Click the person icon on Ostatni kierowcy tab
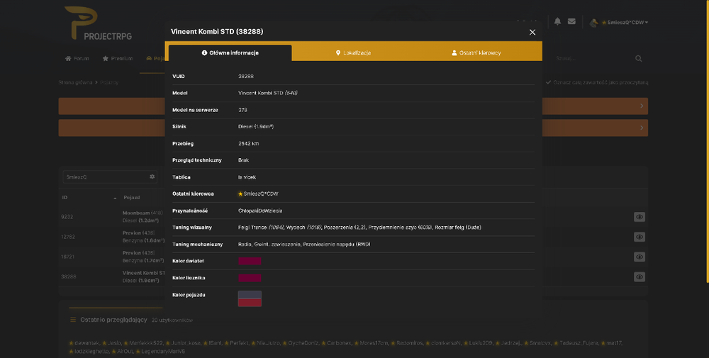The width and height of the screenshot is (709, 358). tap(454, 53)
